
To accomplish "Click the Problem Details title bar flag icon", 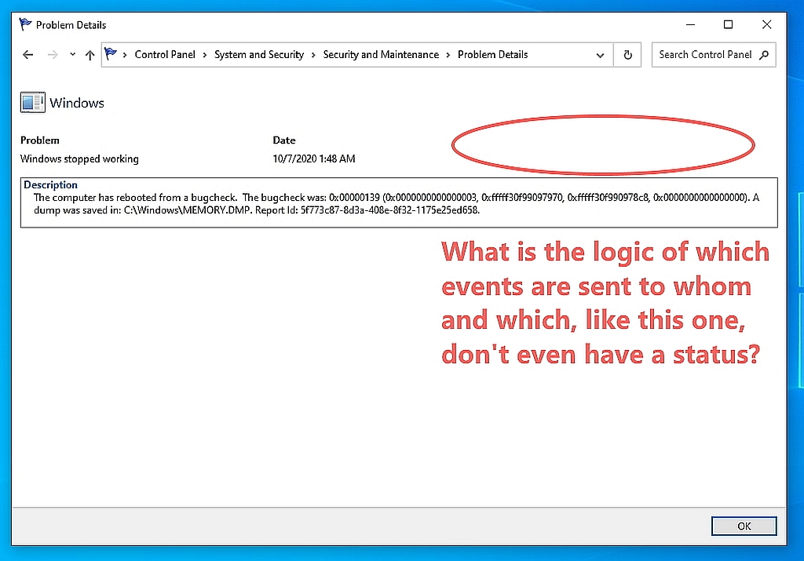I will [x=25, y=24].
